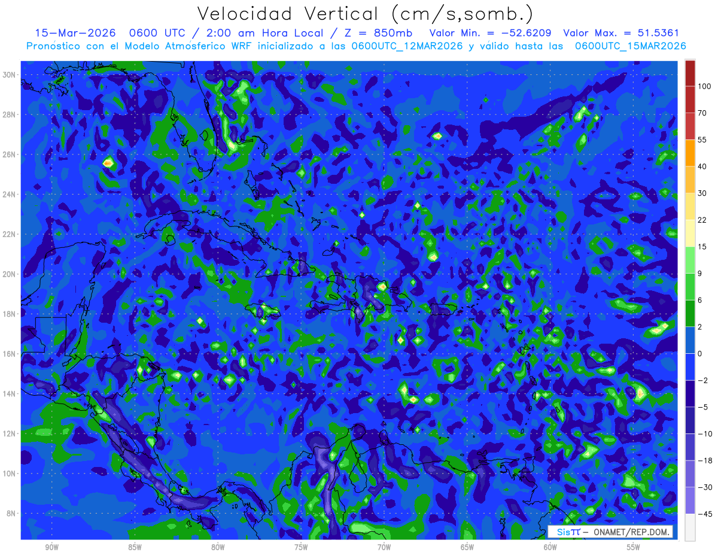The height and width of the screenshot is (555, 718).
Task: Pick the lavender swatch between -45 and -30
Action: pos(690,501)
